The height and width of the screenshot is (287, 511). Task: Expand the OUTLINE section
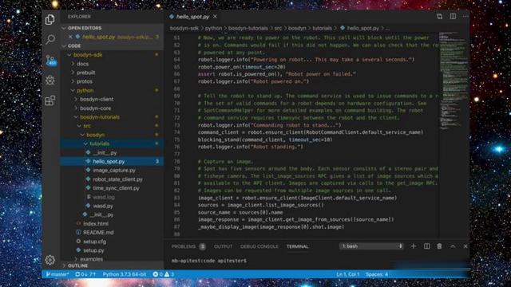click(77, 265)
